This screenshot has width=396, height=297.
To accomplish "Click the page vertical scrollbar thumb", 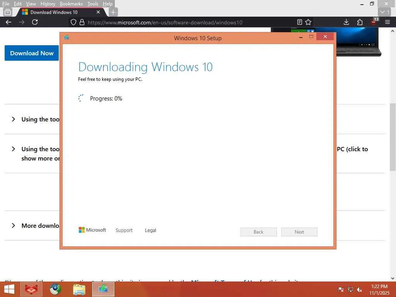I will pyautogui.click(x=393, y=137).
